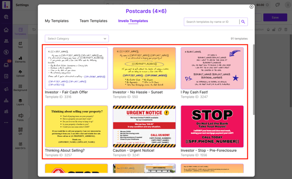292x179 pixels.
Task: Select the Upload icon in sidebar
Action: click(20, 73)
